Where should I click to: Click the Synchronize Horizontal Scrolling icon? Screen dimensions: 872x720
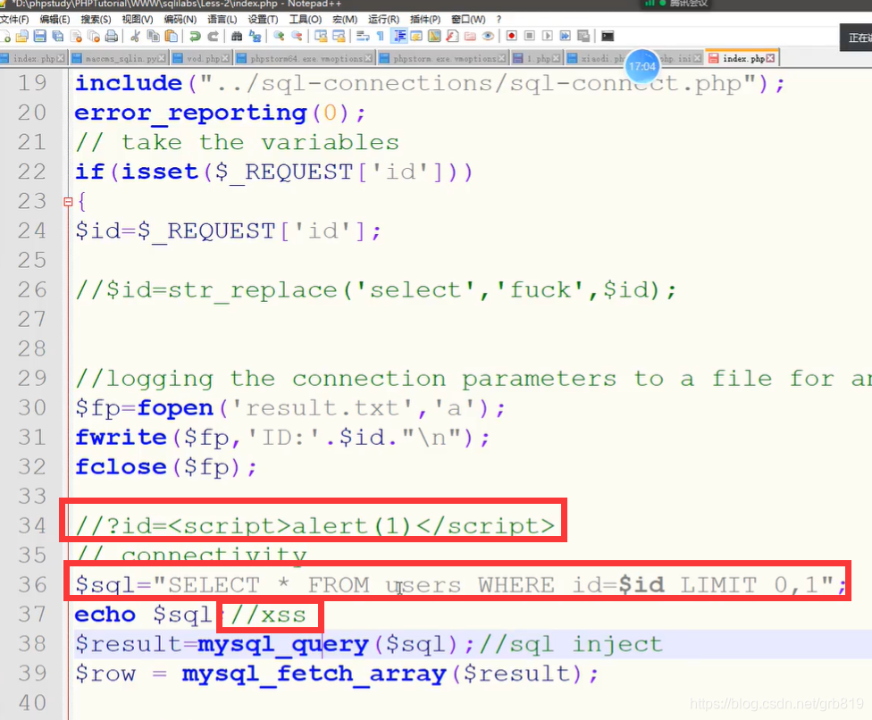coord(339,37)
